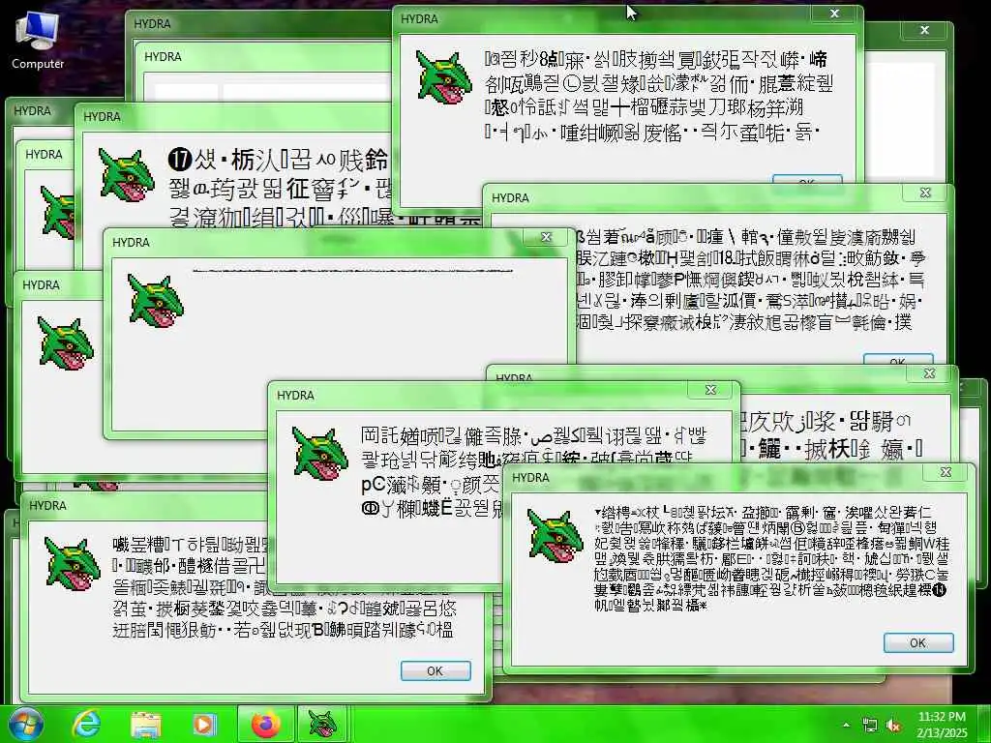Click dragon icon beside the large ⓱ text
This screenshot has height=743, width=991.
coord(127,175)
